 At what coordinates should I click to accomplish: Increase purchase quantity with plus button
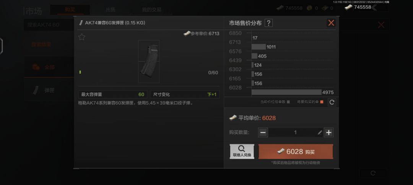coord(328,132)
